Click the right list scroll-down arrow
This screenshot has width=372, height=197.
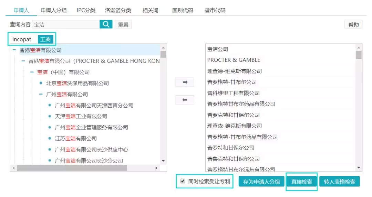pyautogui.click(x=359, y=168)
